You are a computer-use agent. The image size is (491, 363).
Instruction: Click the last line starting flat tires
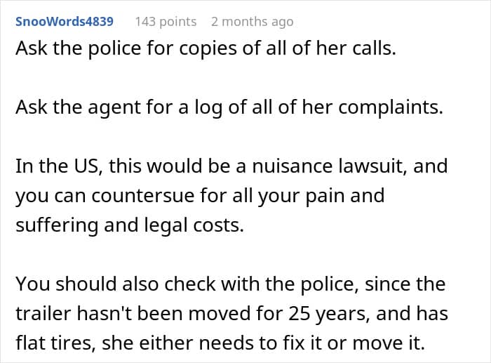220,343
